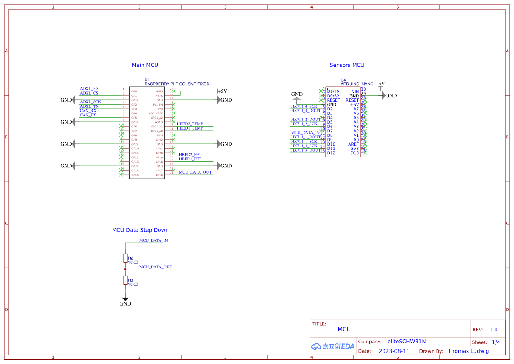Select the no-connect cross on GP6

point(121,126)
